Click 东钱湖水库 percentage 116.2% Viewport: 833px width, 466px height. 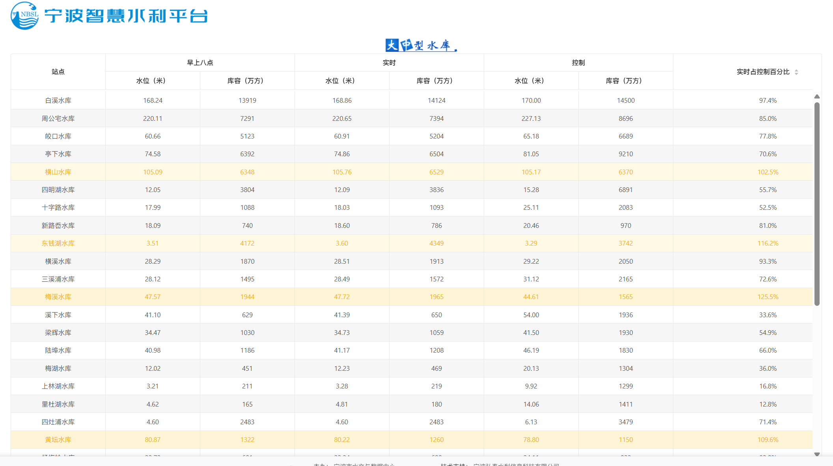click(768, 243)
